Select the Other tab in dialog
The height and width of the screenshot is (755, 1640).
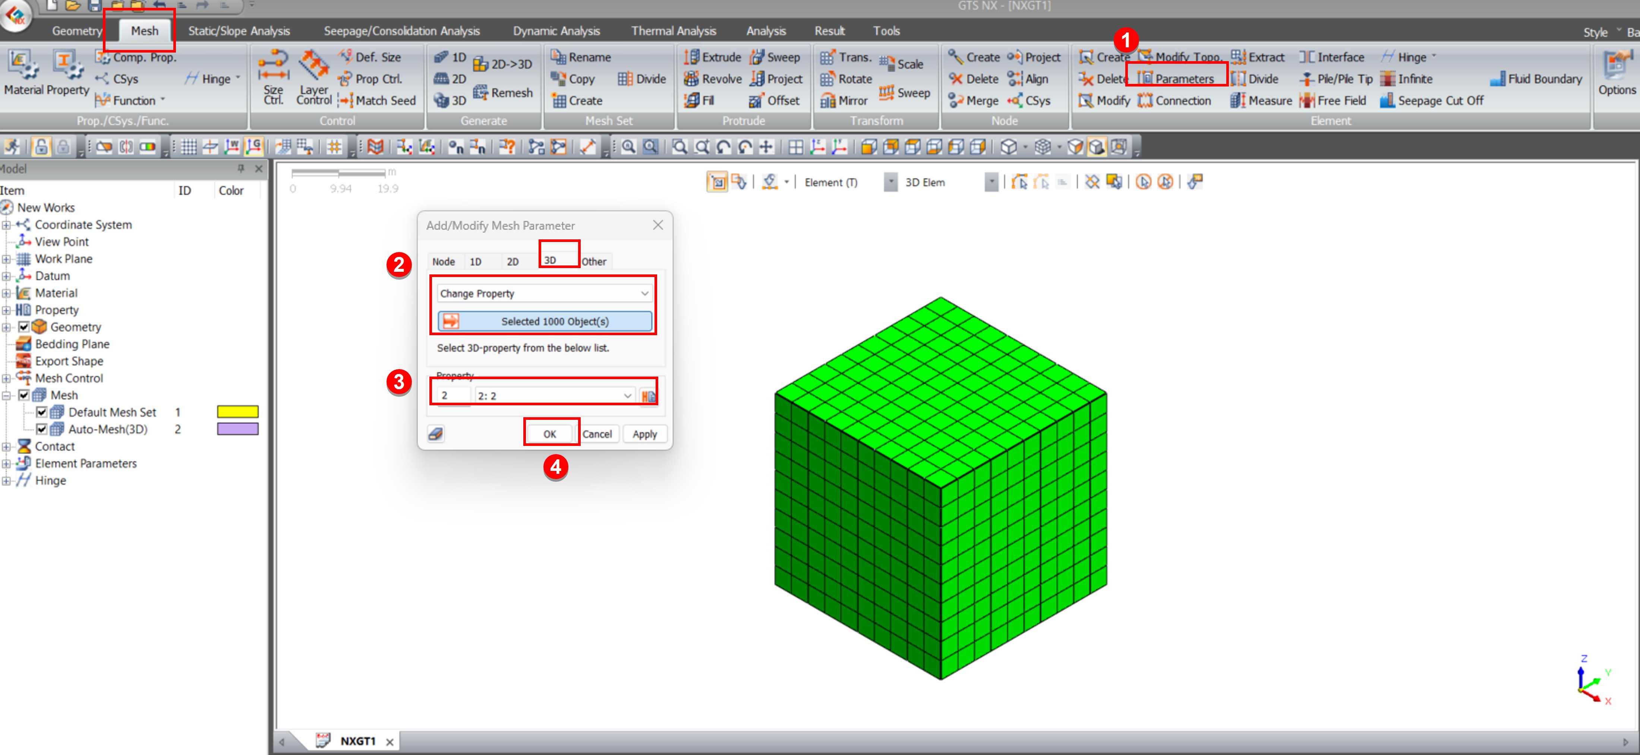point(594,262)
